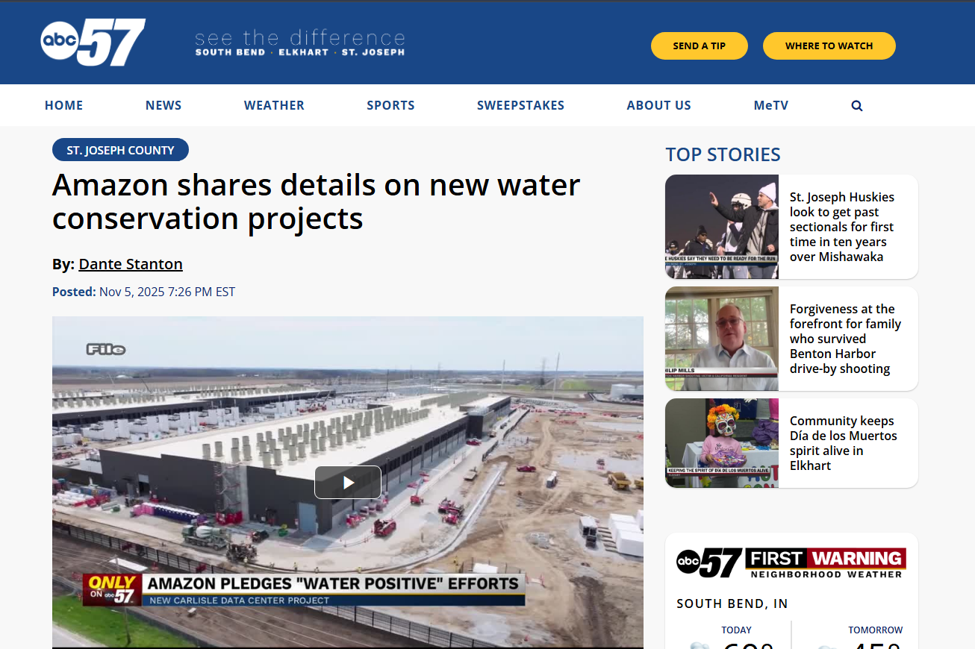Visit the Sweepstakes page
Screen dimensions: 975x649
tap(520, 105)
